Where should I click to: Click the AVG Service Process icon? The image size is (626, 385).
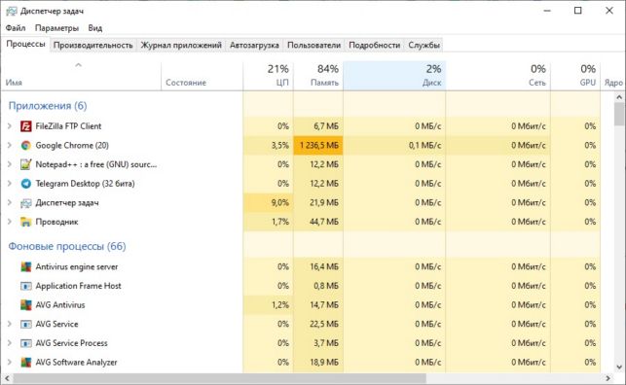pyautogui.click(x=26, y=343)
